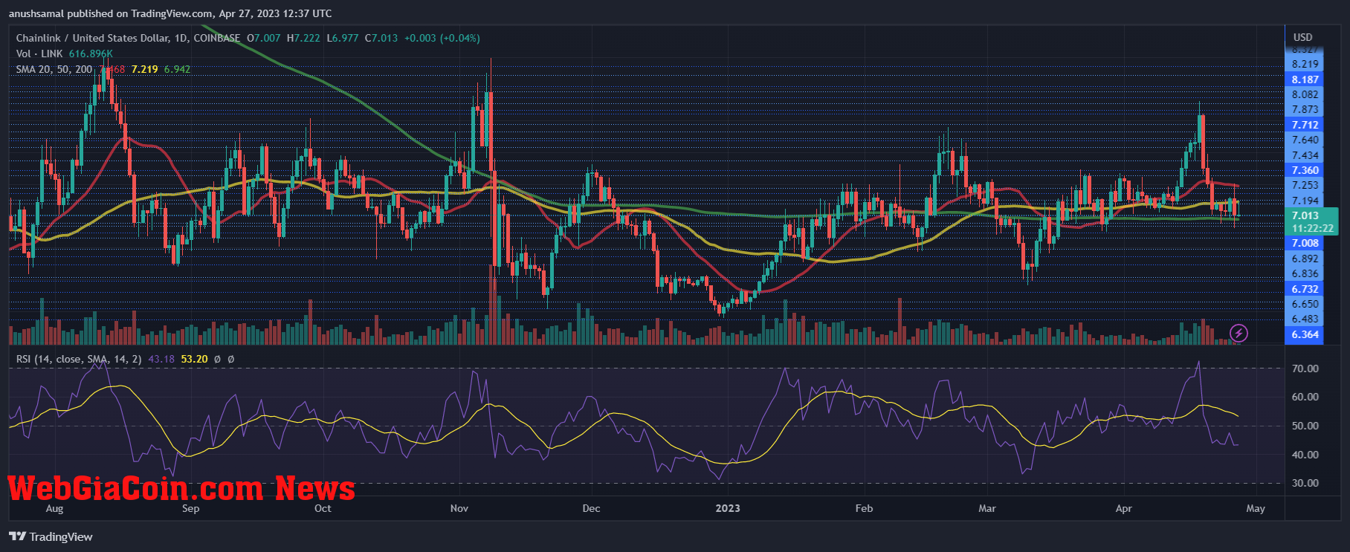1350x552 pixels.
Task: Select the SMA 20, 50, 200 legend
Action: click(54, 69)
